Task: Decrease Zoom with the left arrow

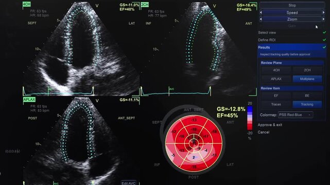Action: tap(261, 20)
